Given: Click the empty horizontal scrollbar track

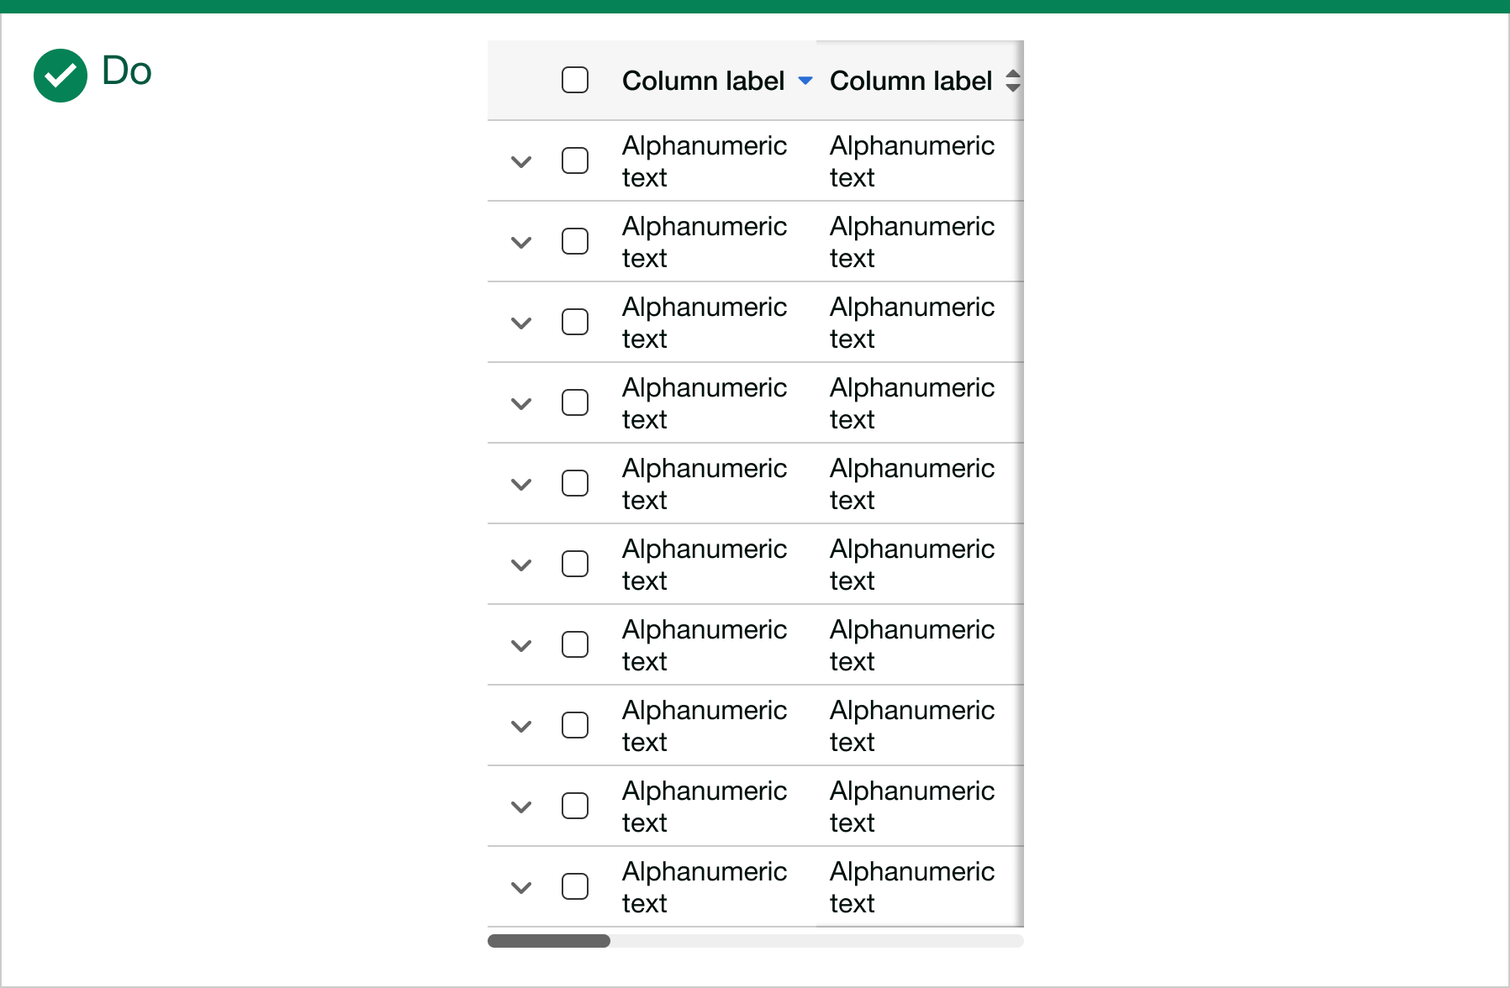Looking at the screenshot, I should tap(816, 941).
